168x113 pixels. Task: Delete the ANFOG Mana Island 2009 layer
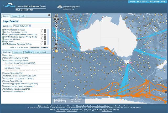tap(45, 30)
